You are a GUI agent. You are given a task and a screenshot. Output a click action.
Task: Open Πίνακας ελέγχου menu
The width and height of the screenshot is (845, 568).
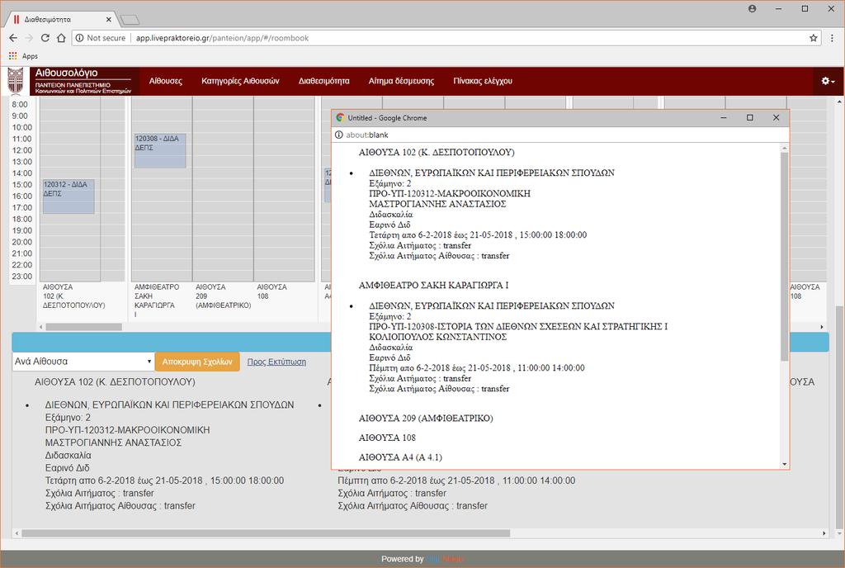[x=483, y=81]
